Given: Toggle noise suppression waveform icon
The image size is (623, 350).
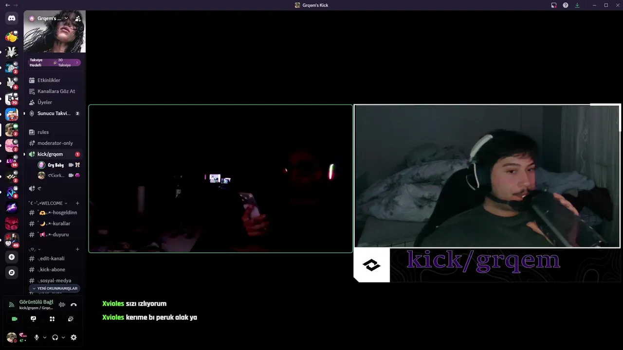Looking at the screenshot, I should tap(62, 305).
